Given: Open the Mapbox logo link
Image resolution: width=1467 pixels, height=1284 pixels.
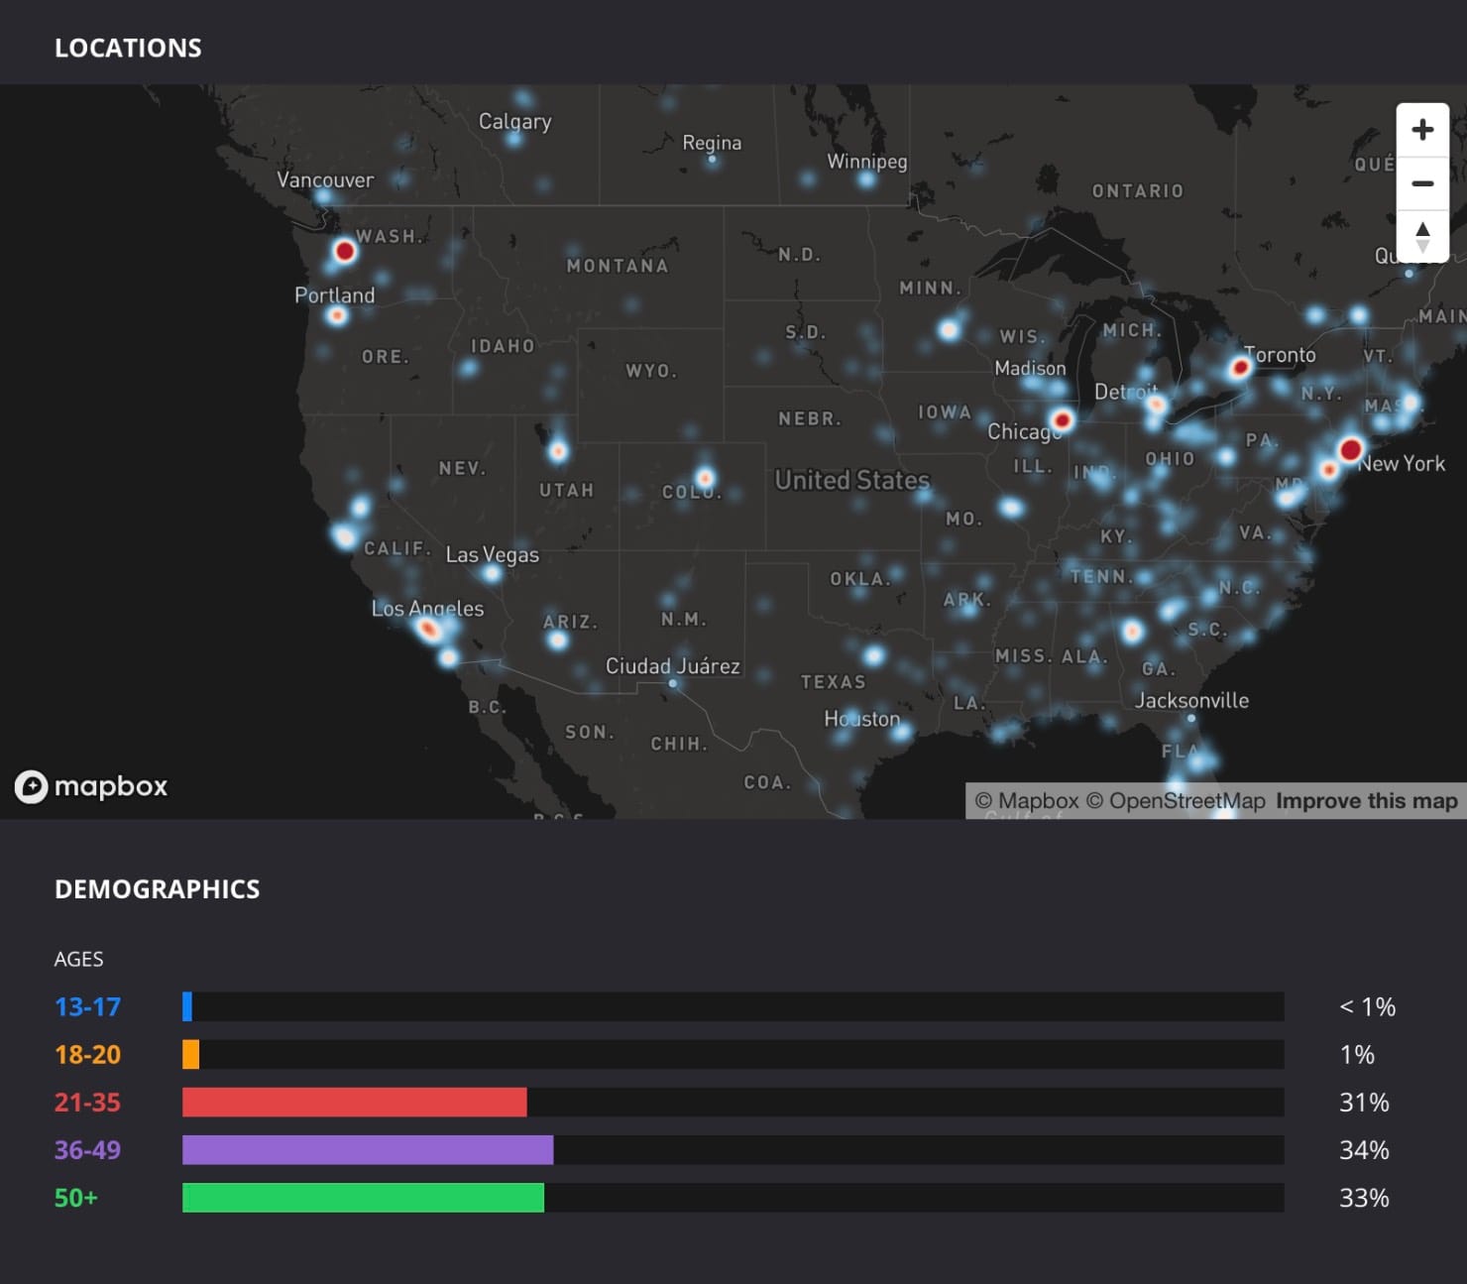Looking at the screenshot, I should (x=91, y=786).
